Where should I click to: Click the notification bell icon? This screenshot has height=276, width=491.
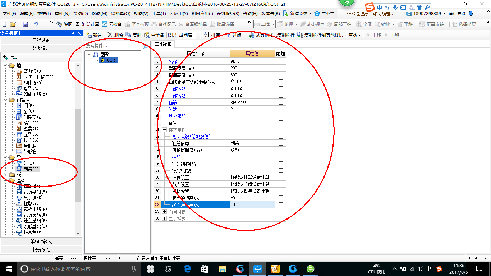471,13
